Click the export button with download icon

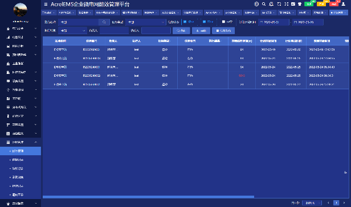pos(201,31)
